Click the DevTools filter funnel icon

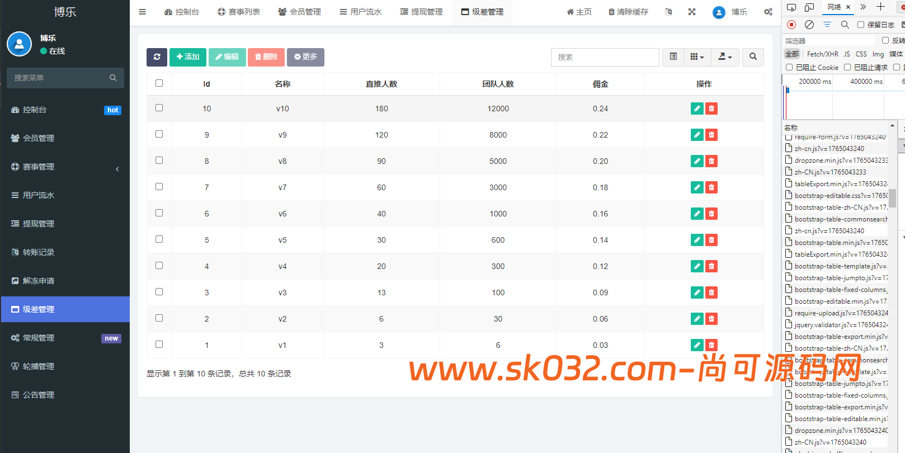(827, 25)
